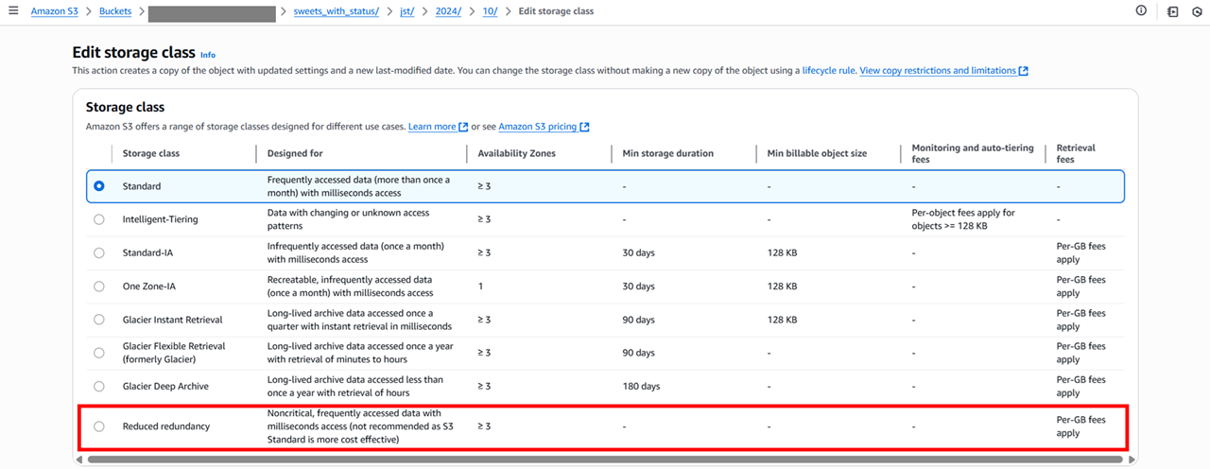Click Glacier Instant Retrieval '128 KB' cell

782,320
